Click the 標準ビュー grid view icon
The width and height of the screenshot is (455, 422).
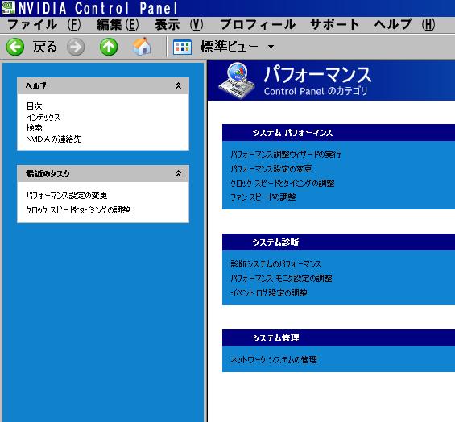(x=182, y=47)
